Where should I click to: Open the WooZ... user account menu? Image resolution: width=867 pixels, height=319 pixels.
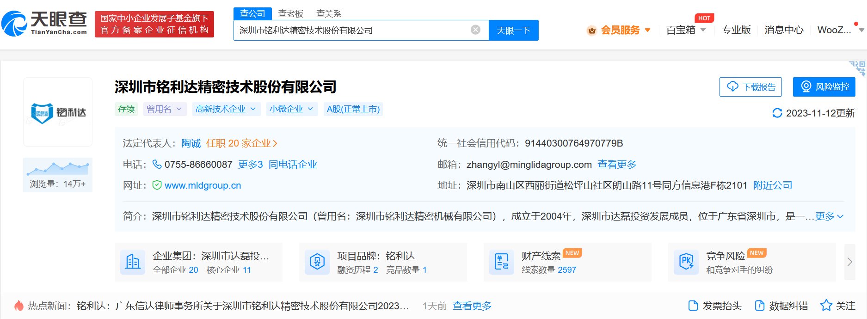pyautogui.click(x=841, y=30)
